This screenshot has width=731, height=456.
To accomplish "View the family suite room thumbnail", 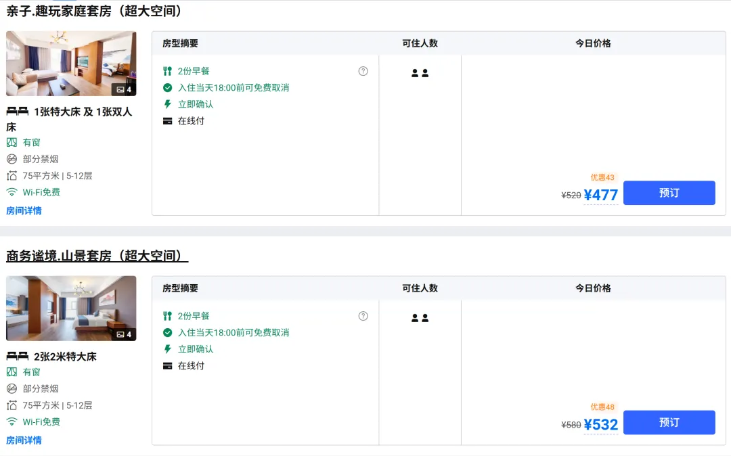I will (x=71, y=64).
